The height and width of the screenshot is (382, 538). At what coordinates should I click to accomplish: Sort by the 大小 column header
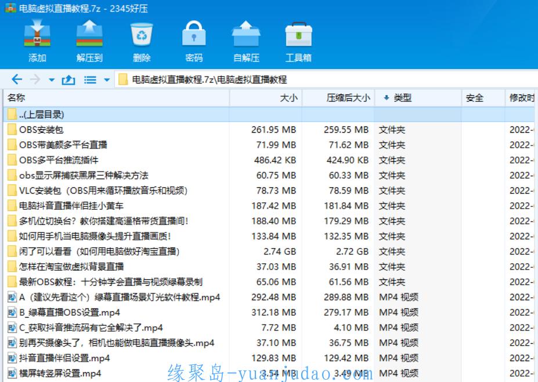pyautogui.click(x=266, y=97)
